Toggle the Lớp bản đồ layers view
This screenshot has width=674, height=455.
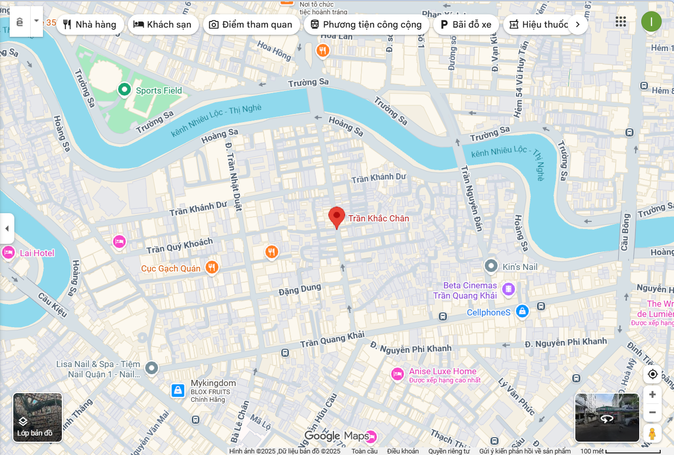pyautogui.click(x=37, y=417)
